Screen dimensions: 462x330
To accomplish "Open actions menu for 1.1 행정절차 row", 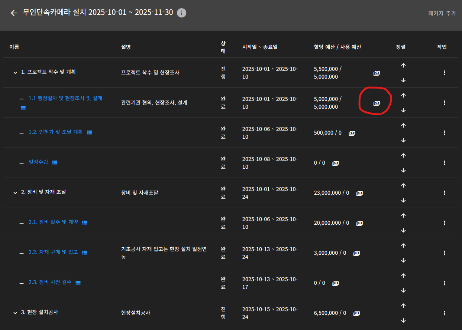I will click(x=445, y=103).
